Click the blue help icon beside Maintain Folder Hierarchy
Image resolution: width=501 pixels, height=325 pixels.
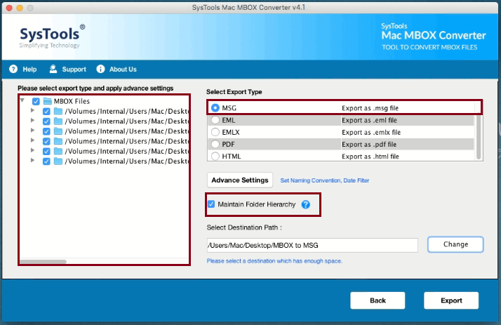coord(306,204)
